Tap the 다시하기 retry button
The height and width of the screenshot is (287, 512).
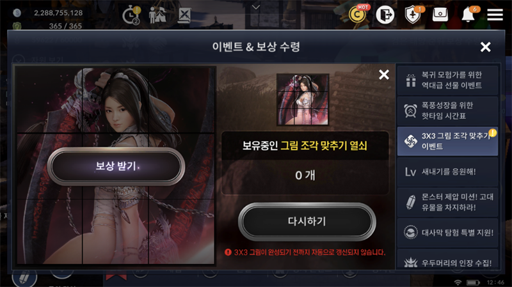(307, 221)
